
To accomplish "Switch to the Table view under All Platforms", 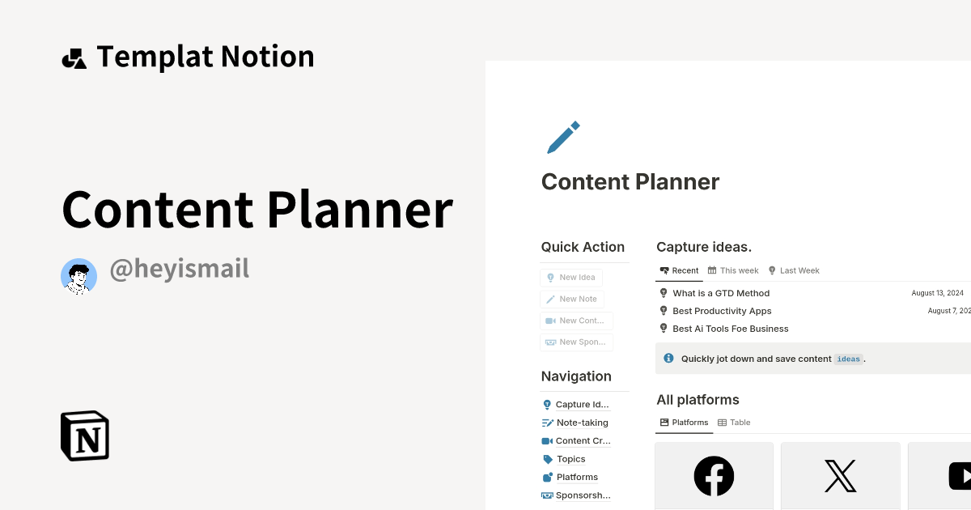I will [x=734, y=422].
